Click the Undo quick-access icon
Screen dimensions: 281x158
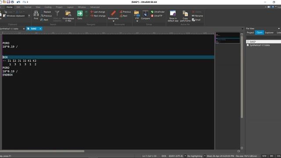pos(18,2)
